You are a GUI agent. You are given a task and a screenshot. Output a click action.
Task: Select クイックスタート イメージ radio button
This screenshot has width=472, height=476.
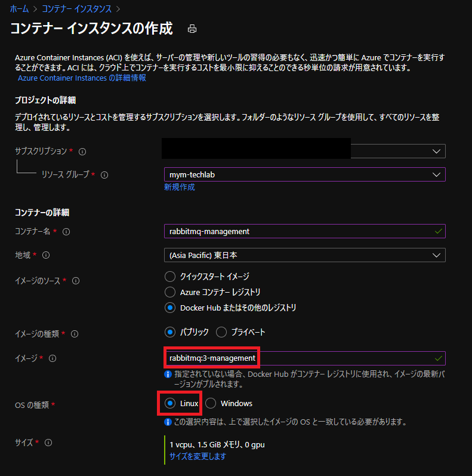pos(170,277)
